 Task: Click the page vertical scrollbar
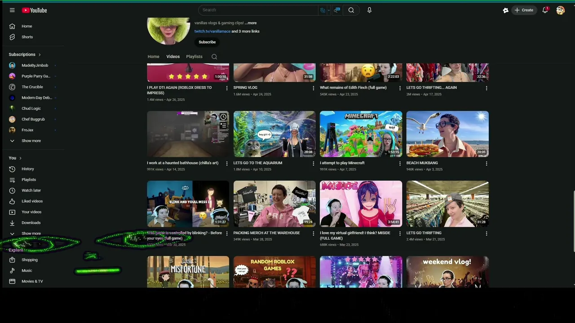574,222
